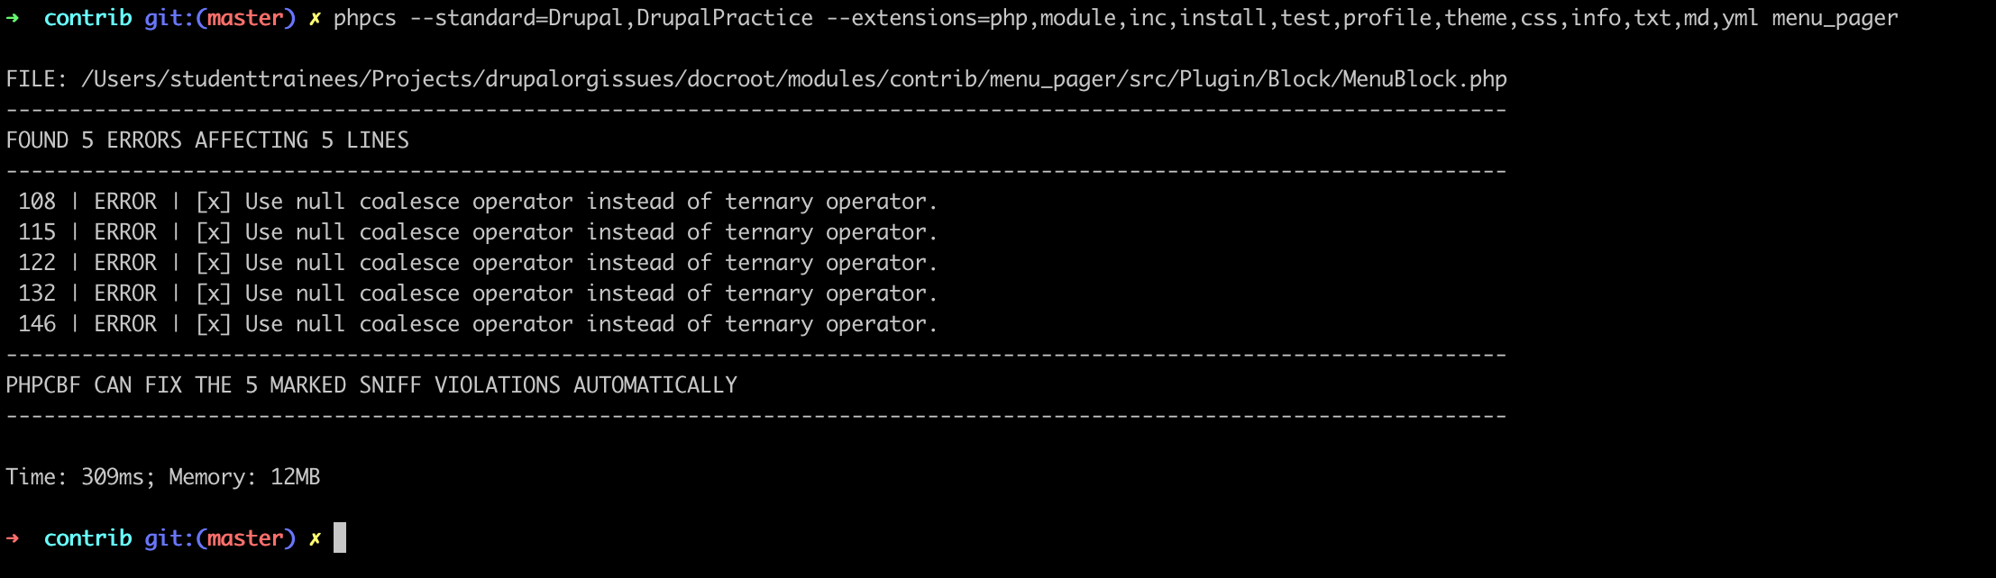The height and width of the screenshot is (578, 1996).
Task: Click the 'PHPCBF CAN FIX' violations message
Action: (x=371, y=385)
